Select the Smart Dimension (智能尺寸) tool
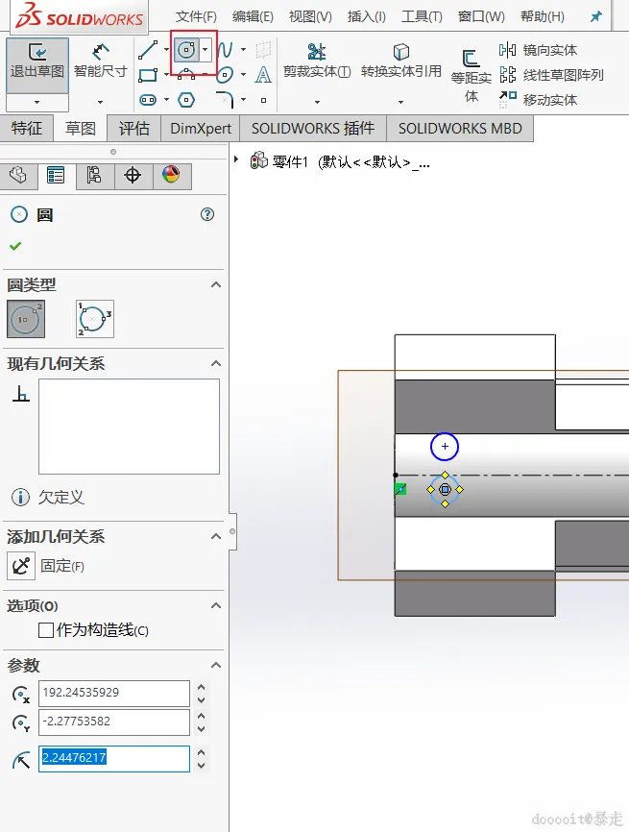Viewport: 629px width, 832px height. pos(100,61)
